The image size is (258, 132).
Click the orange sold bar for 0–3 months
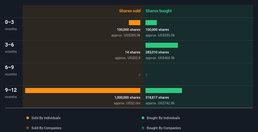click(x=134, y=23)
